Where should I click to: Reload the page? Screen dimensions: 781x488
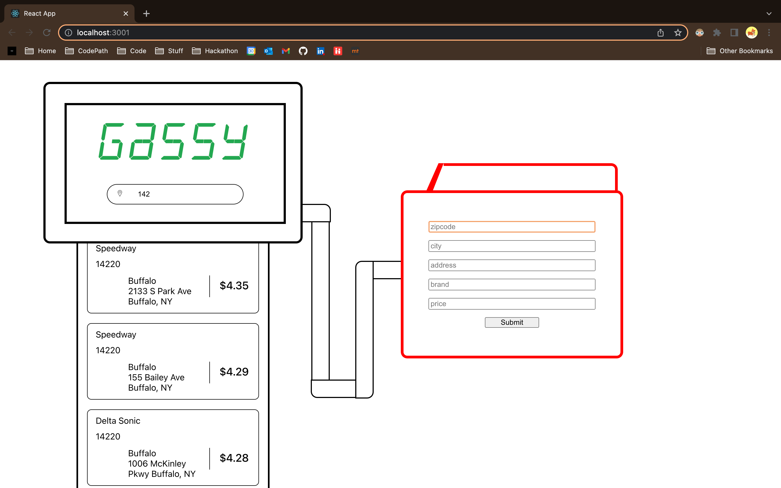(47, 33)
